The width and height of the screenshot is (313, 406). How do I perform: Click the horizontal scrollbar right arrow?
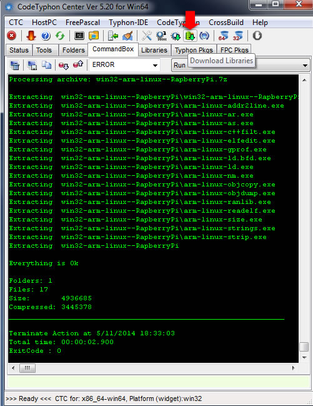[293, 368]
